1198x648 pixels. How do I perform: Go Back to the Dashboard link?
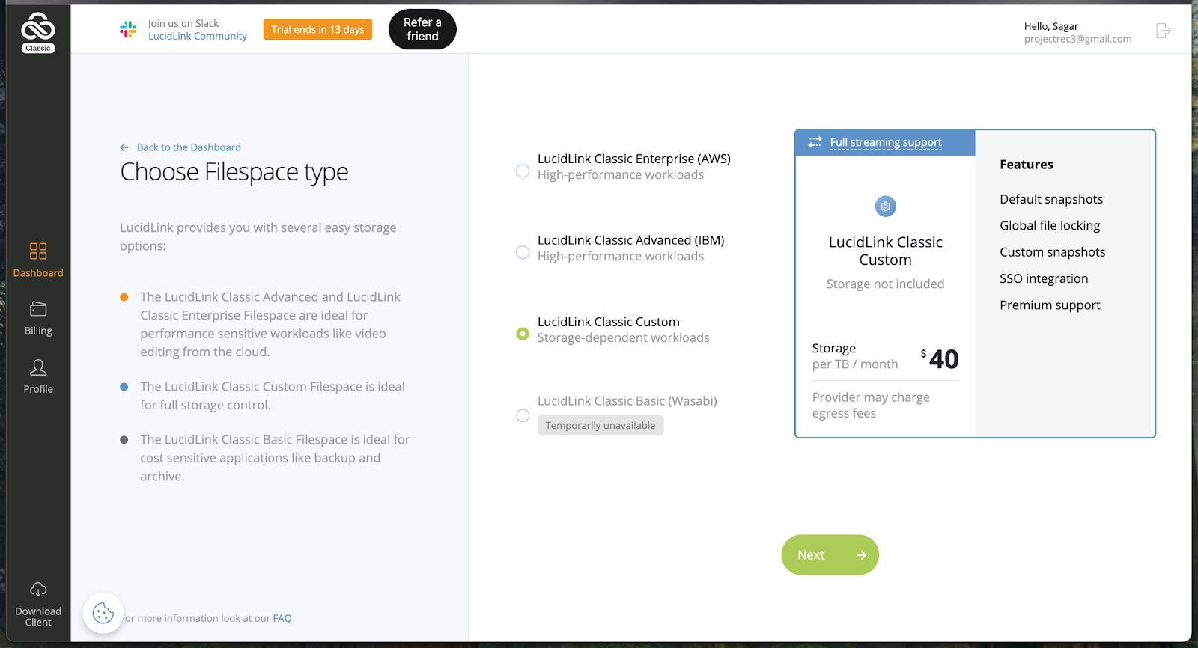click(x=189, y=147)
